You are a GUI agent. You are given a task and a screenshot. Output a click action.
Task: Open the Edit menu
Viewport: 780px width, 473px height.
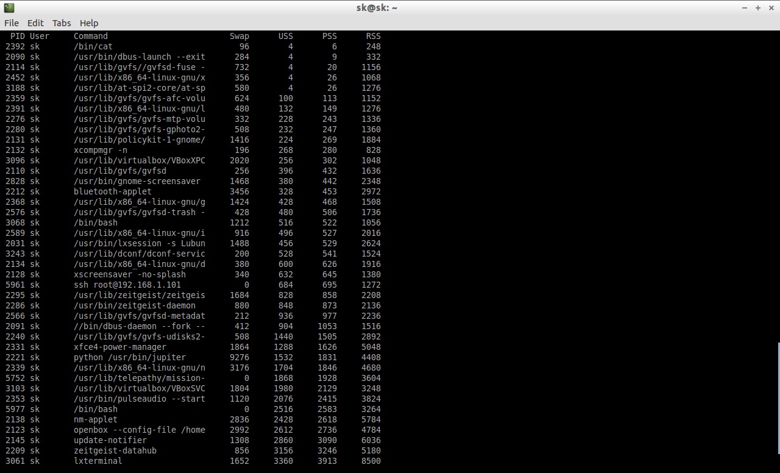pyautogui.click(x=35, y=23)
